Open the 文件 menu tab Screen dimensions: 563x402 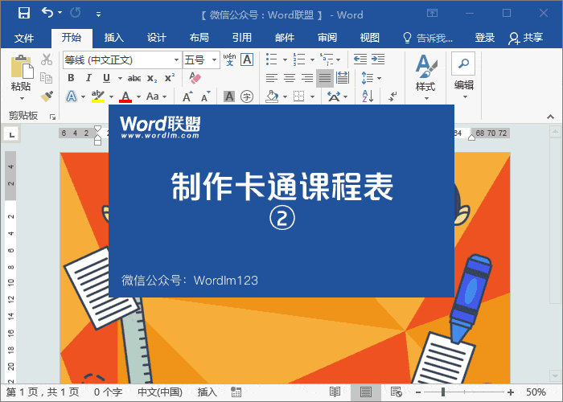tap(24, 38)
